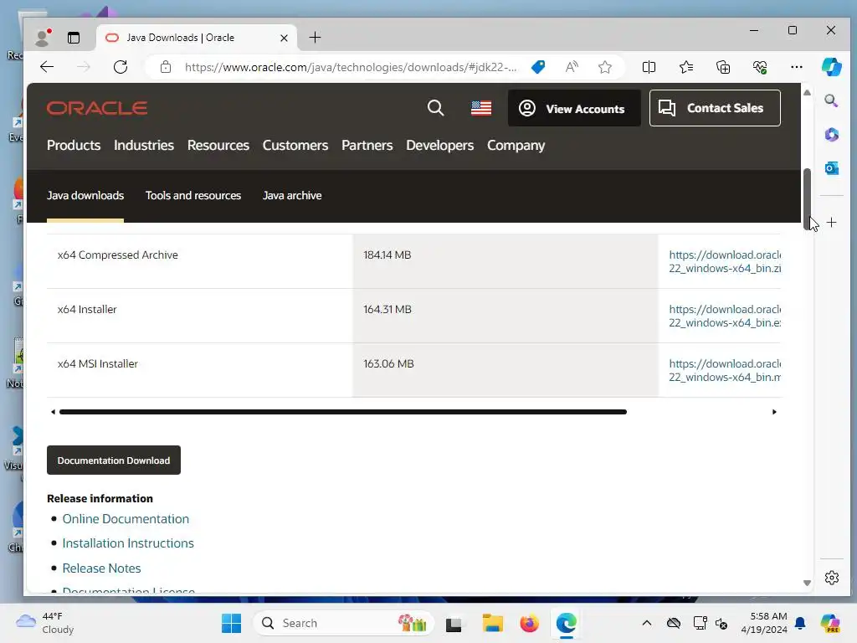
Task: Open Collections panel
Action: pos(723,67)
